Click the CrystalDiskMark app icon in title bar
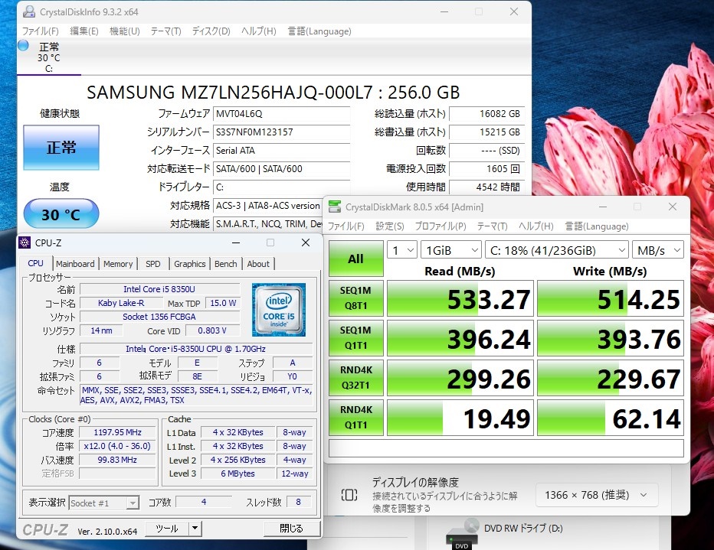Screen dimensions: 714x550 (x=335, y=207)
